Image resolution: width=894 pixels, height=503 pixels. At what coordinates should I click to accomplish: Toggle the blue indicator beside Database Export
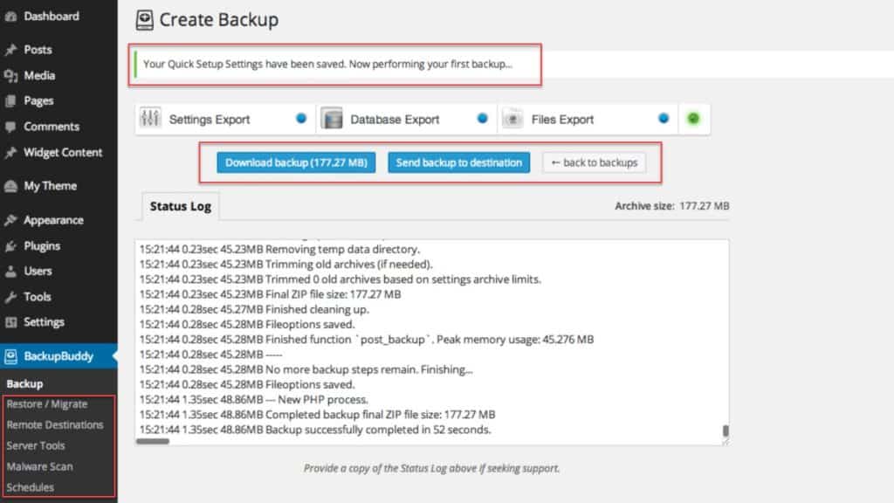482,116
